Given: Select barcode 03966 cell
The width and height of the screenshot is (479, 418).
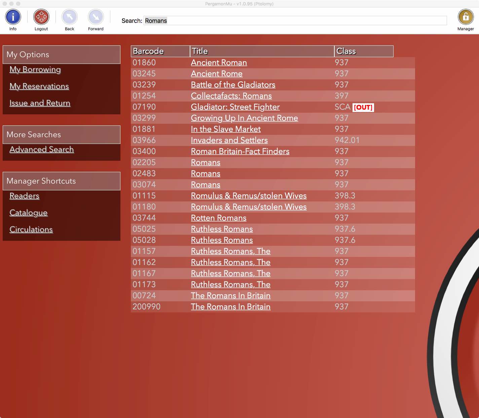Looking at the screenshot, I should 144,140.
